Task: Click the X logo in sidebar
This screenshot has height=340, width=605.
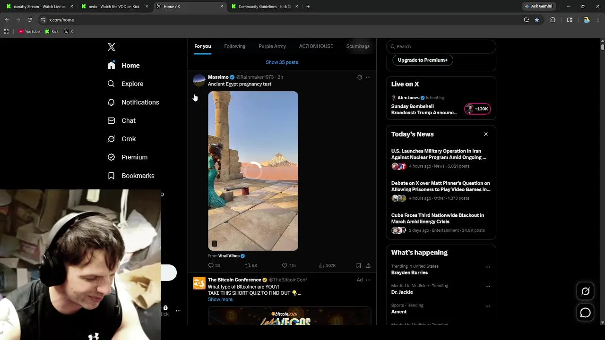Action: pyautogui.click(x=112, y=47)
